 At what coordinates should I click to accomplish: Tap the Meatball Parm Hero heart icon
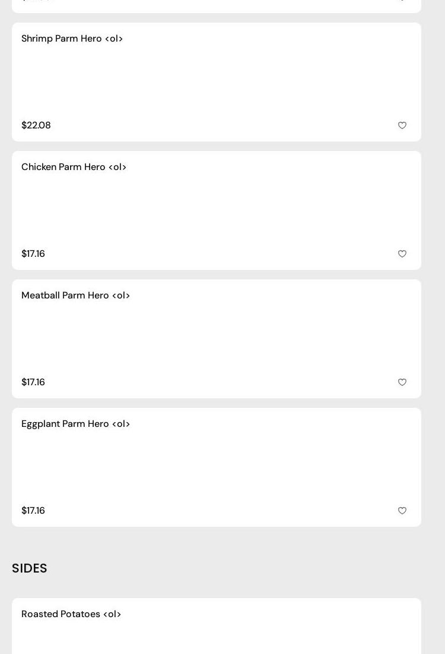pos(402,382)
